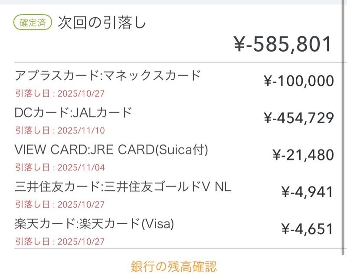The width and height of the screenshot is (347, 274).
Task: Tap the マネックスカード 2025/10/27 withdrawal date
Action: tap(60, 93)
